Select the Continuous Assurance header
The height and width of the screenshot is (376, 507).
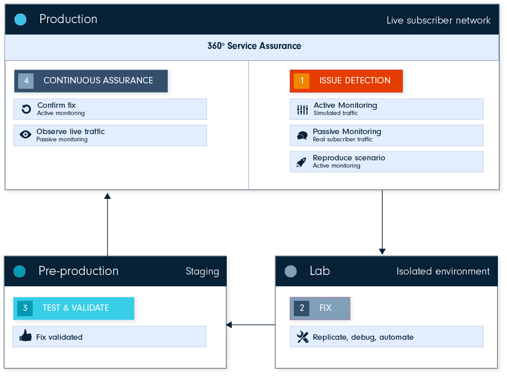click(91, 81)
